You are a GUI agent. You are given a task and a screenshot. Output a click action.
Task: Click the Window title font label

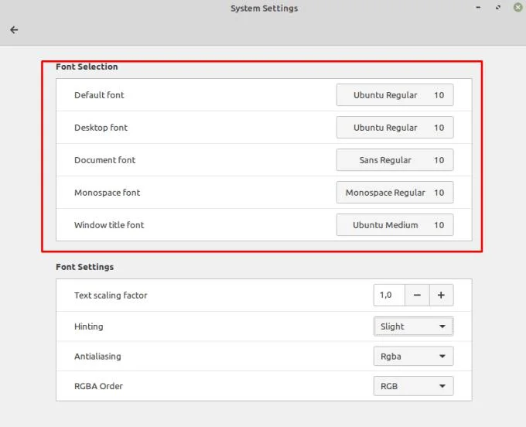pyautogui.click(x=109, y=225)
